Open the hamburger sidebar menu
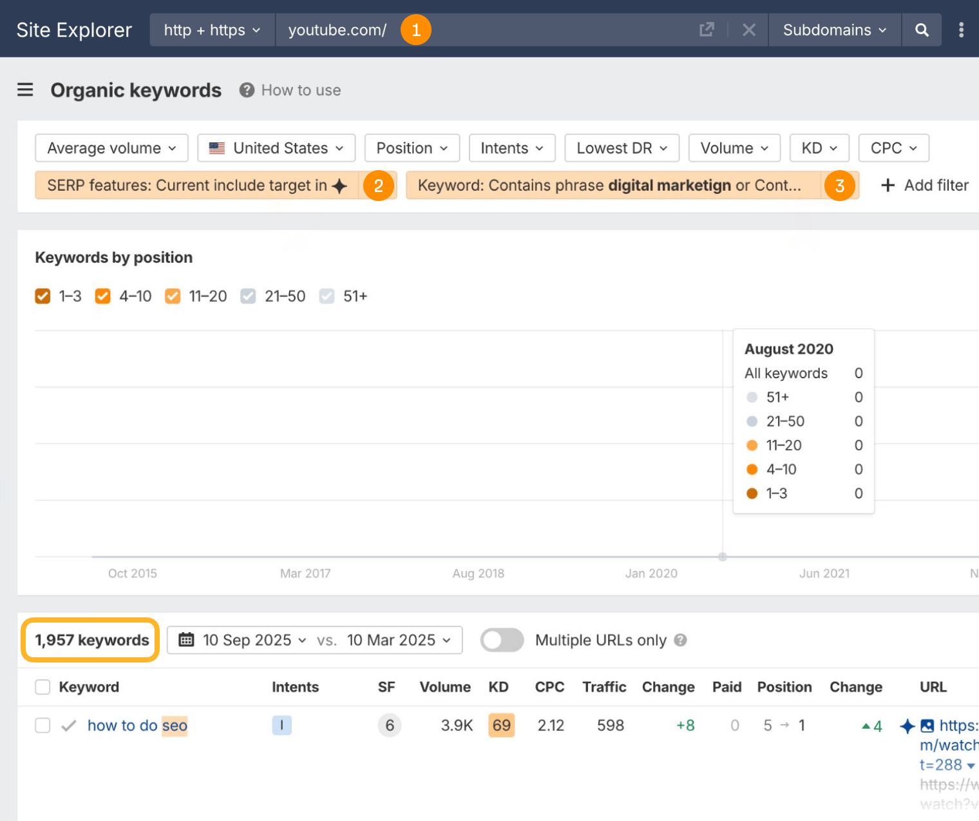The width and height of the screenshot is (979, 821). coord(25,90)
